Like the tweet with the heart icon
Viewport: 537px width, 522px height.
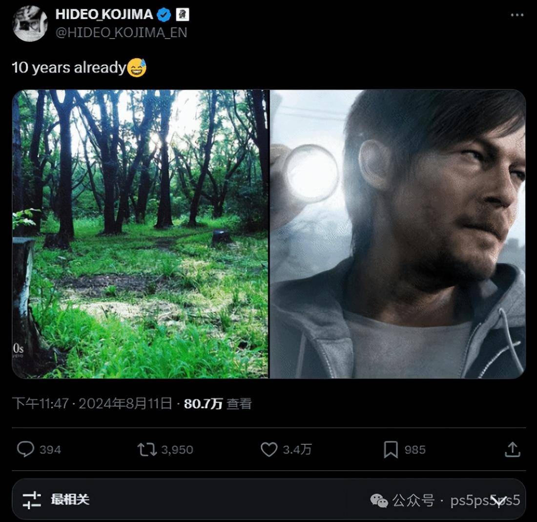coord(268,449)
